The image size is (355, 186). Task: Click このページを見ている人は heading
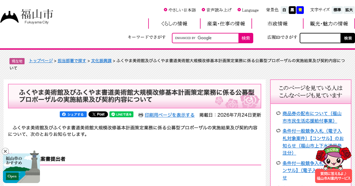(x=311, y=92)
